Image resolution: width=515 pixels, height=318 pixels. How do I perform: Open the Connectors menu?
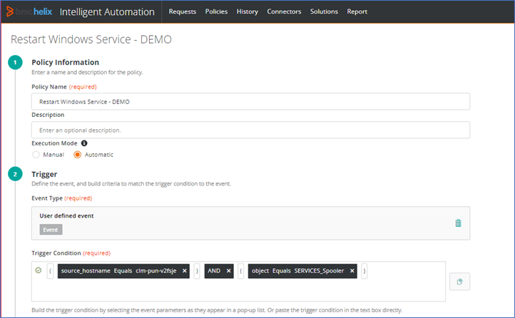284,11
